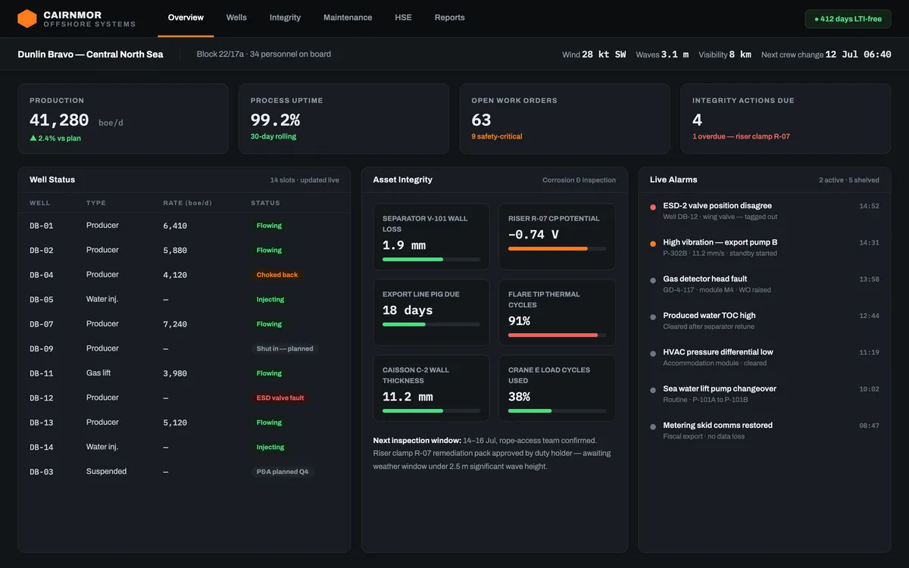
Task: Click the 412 days LTI-free badge
Action: coord(848,19)
